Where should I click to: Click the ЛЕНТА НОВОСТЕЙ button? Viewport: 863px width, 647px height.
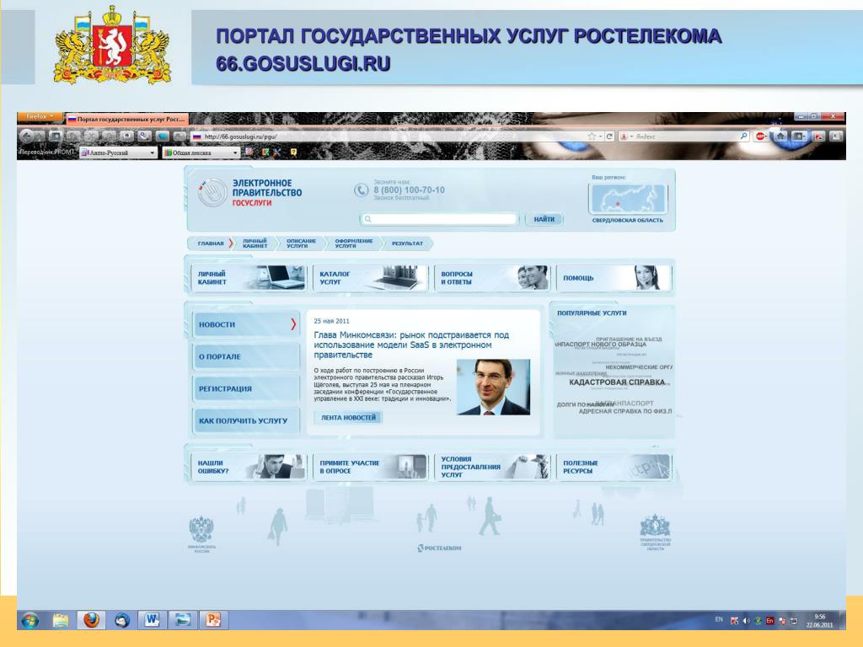pyautogui.click(x=348, y=418)
